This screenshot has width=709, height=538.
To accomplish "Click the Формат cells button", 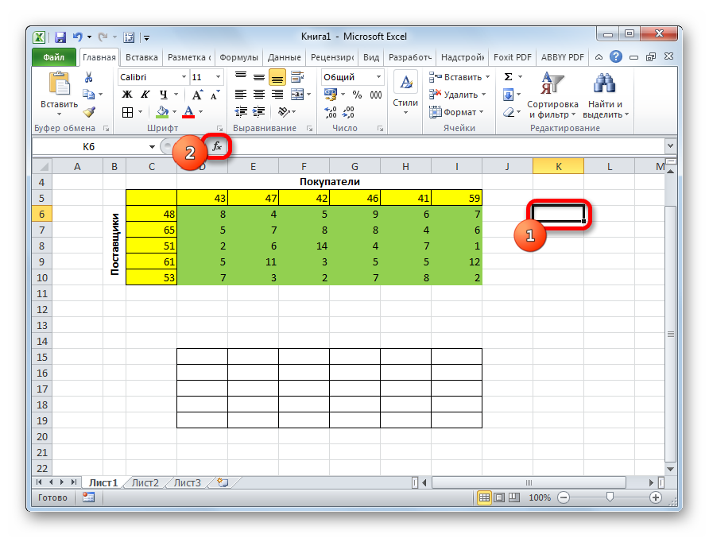I will coord(456,112).
